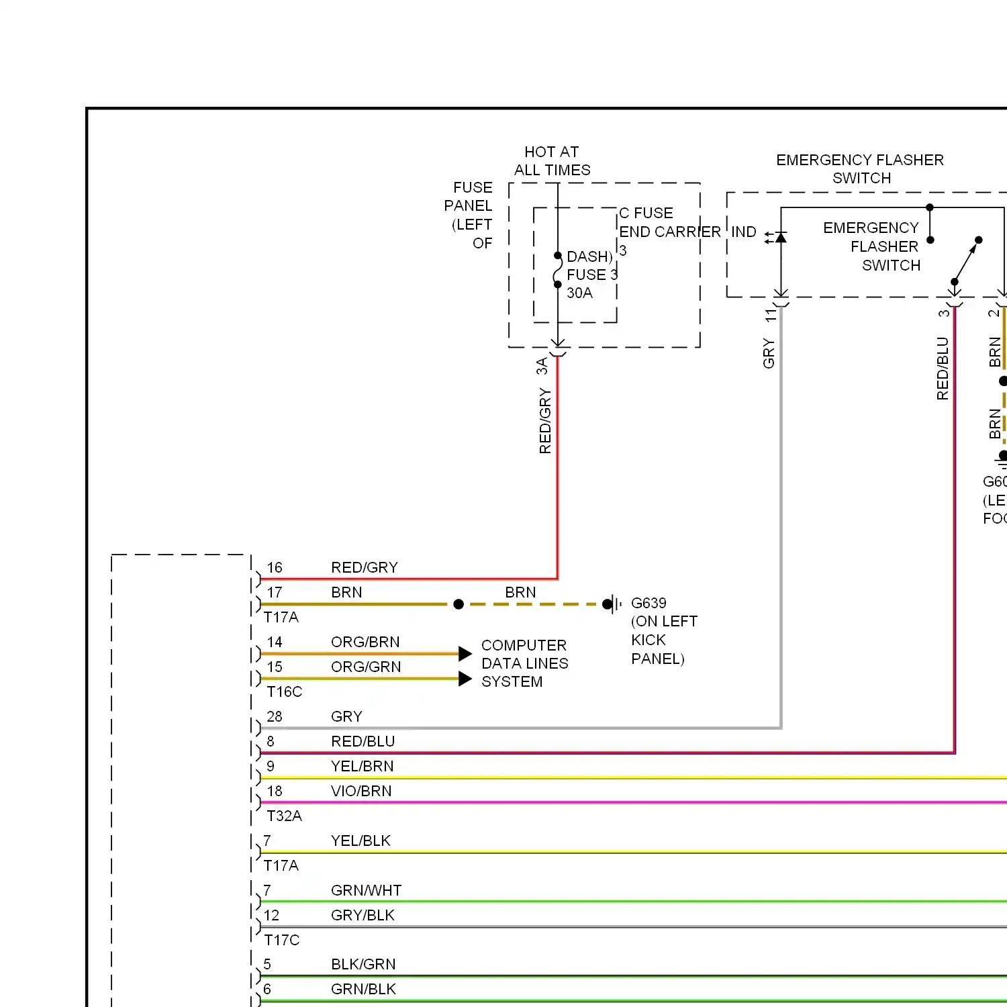This screenshot has width=1007, height=1007.
Task: Select the horizontal GRY label at pin 28
Action: 346,716
